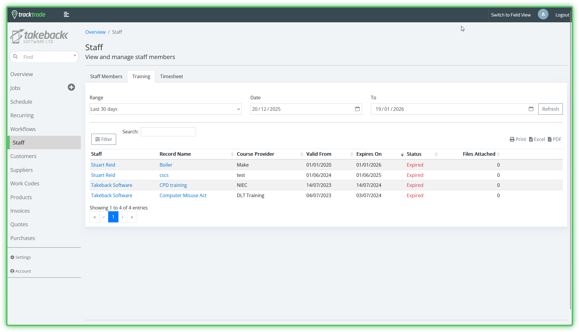
Task: Export training records to PDF
Action: [555, 139]
